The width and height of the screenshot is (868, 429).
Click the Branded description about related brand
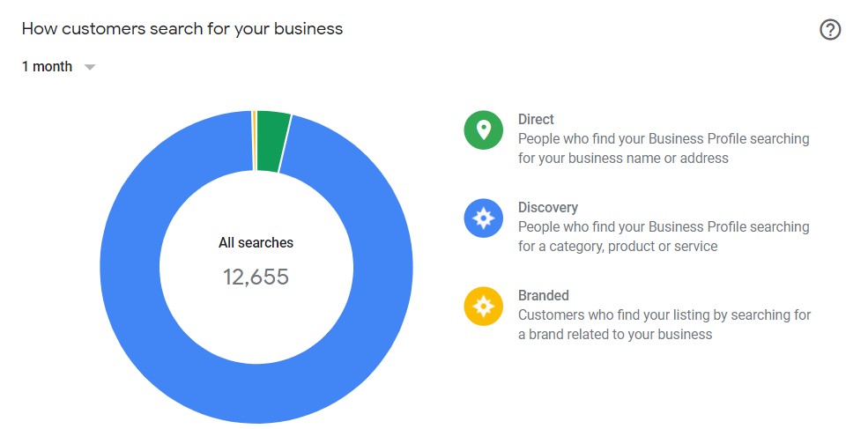(664, 324)
